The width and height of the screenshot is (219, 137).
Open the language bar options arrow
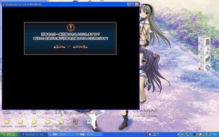click(x=158, y=135)
